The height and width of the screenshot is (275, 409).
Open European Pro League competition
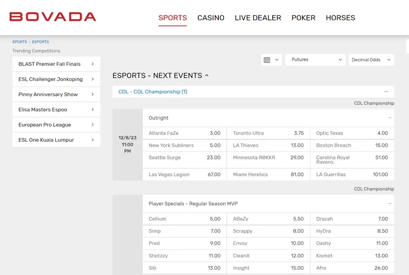tap(56, 125)
